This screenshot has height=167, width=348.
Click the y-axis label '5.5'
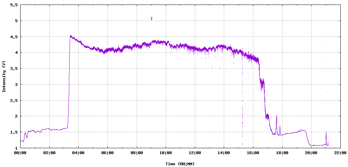point(14,5)
